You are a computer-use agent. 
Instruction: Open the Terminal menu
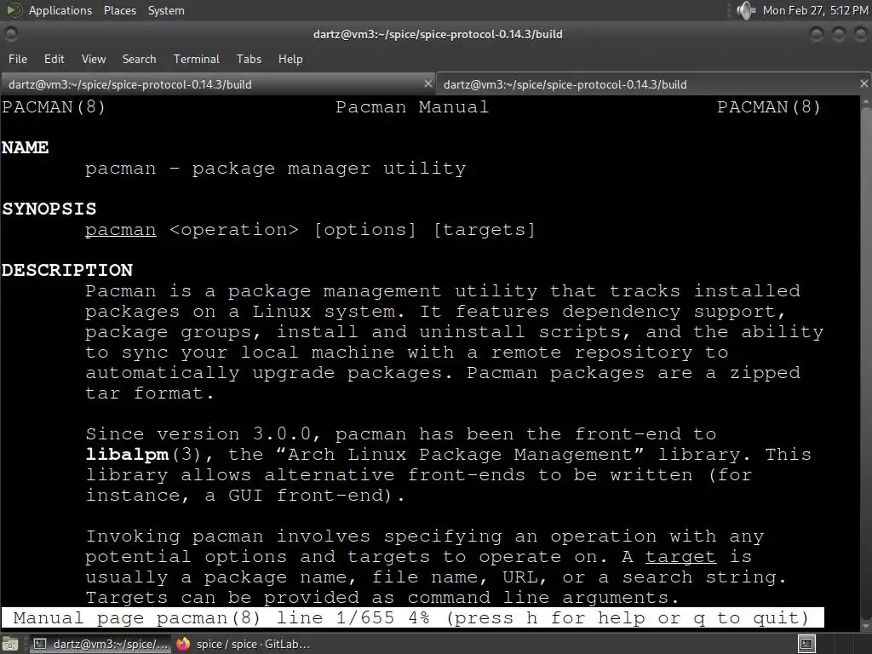click(197, 59)
